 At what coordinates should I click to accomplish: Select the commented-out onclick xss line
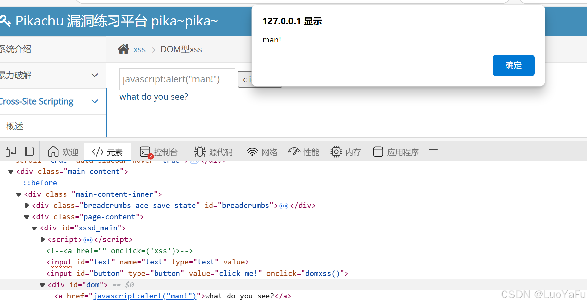[119, 251]
